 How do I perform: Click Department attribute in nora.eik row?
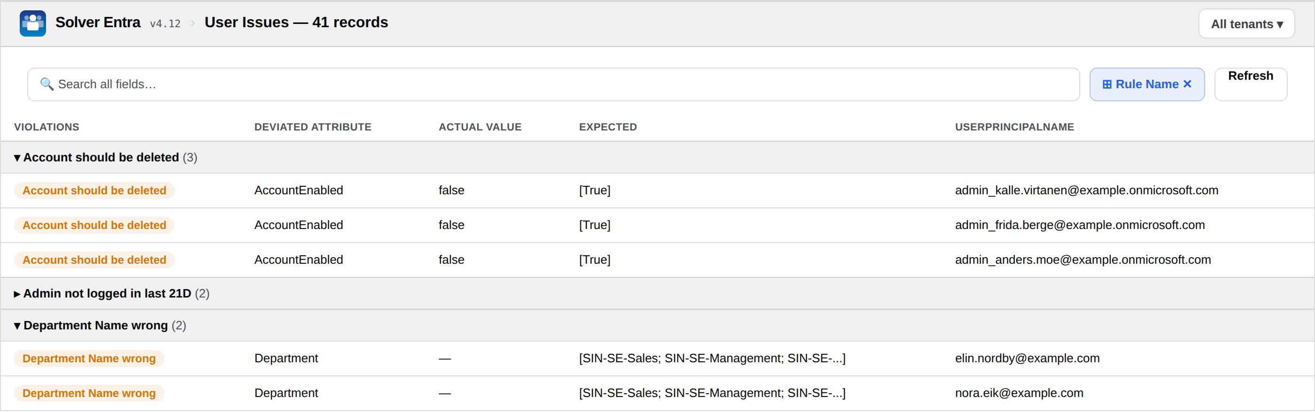click(286, 393)
